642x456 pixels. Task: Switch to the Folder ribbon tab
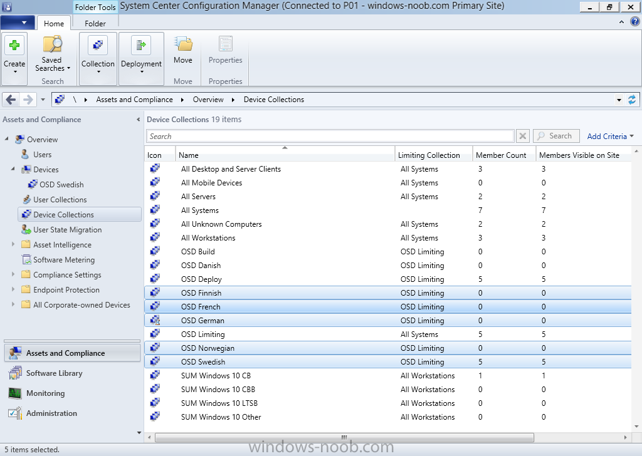point(95,23)
